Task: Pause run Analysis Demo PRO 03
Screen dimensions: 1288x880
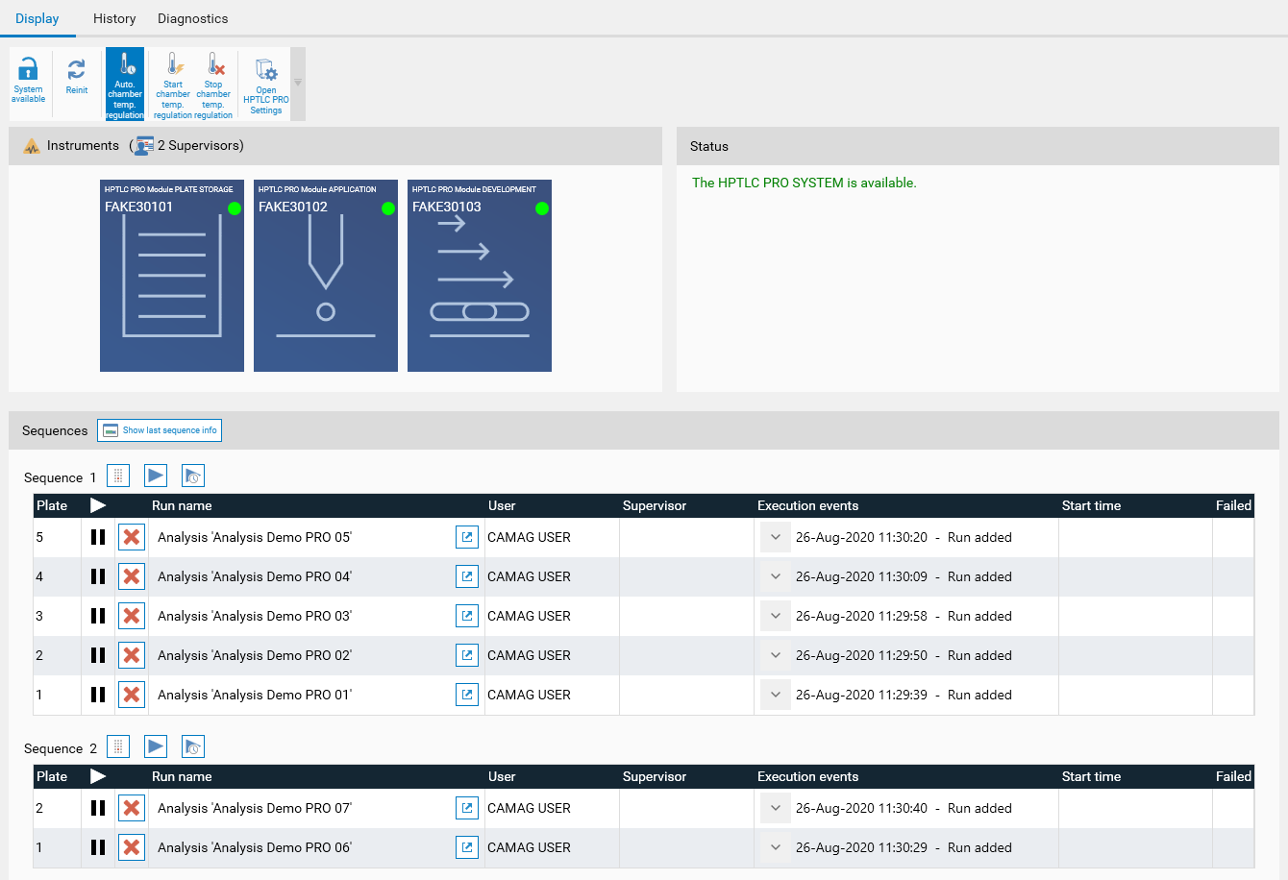Action: tap(98, 616)
